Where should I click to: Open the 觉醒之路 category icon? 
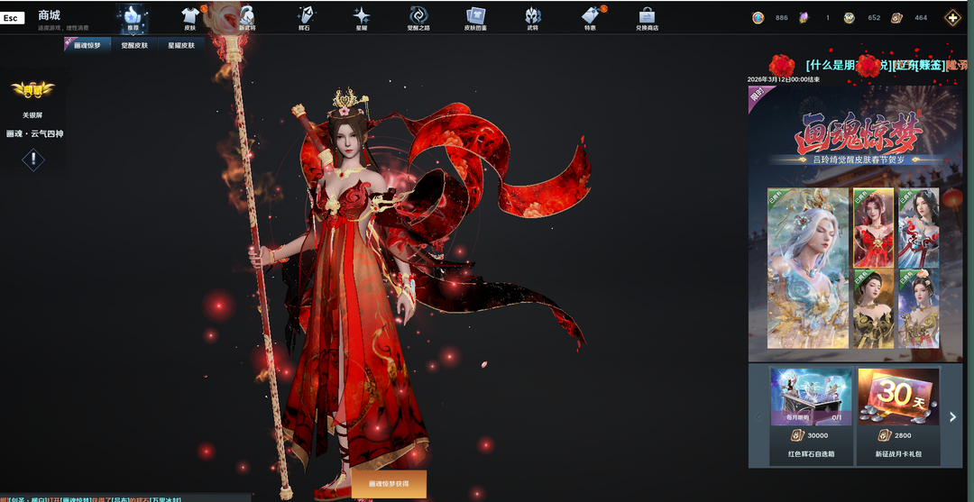pyautogui.click(x=418, y=17)
